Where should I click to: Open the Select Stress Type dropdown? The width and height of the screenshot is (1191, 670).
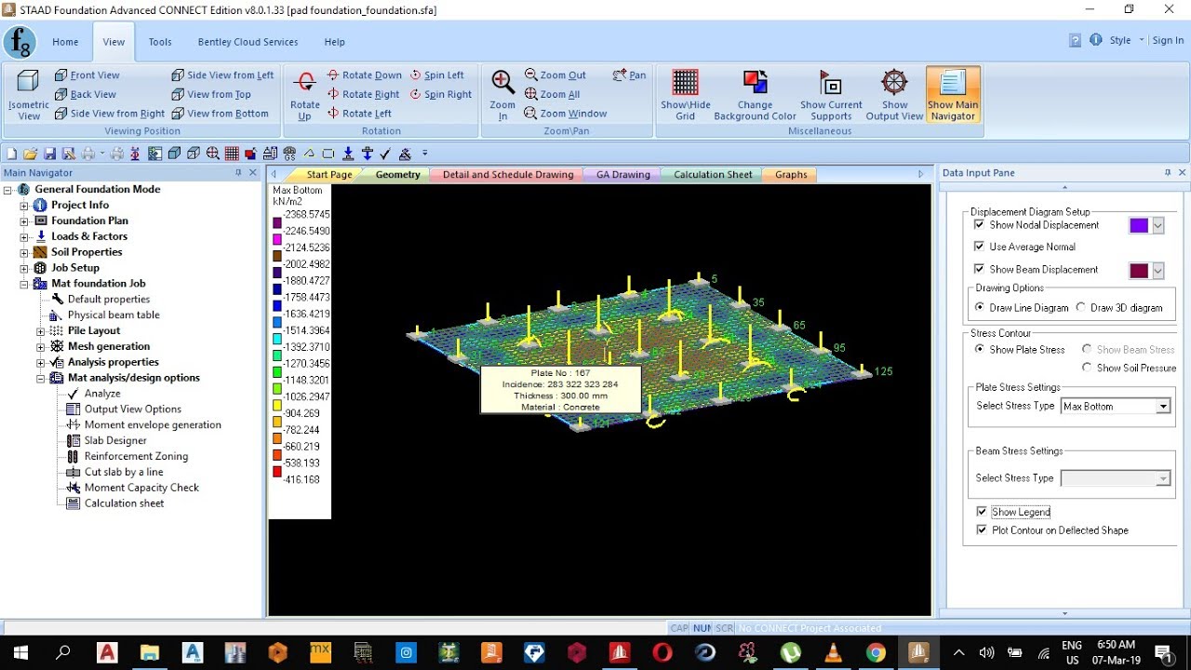click(x=1115, y=407)
